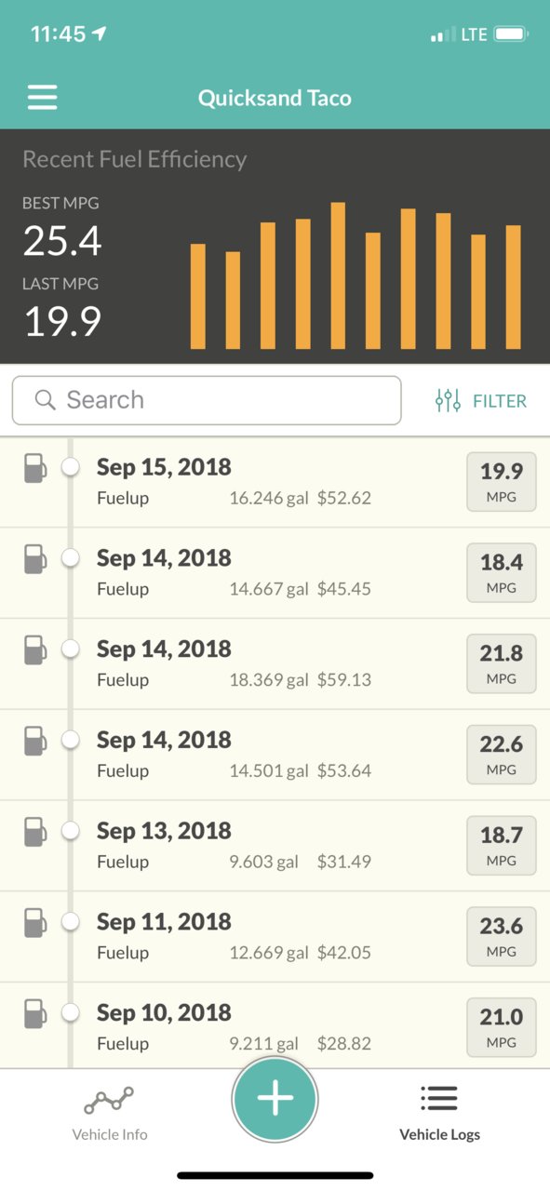
Task: Tap fuel pump icon for Sep 11 entry
Action: click(34, 923)
